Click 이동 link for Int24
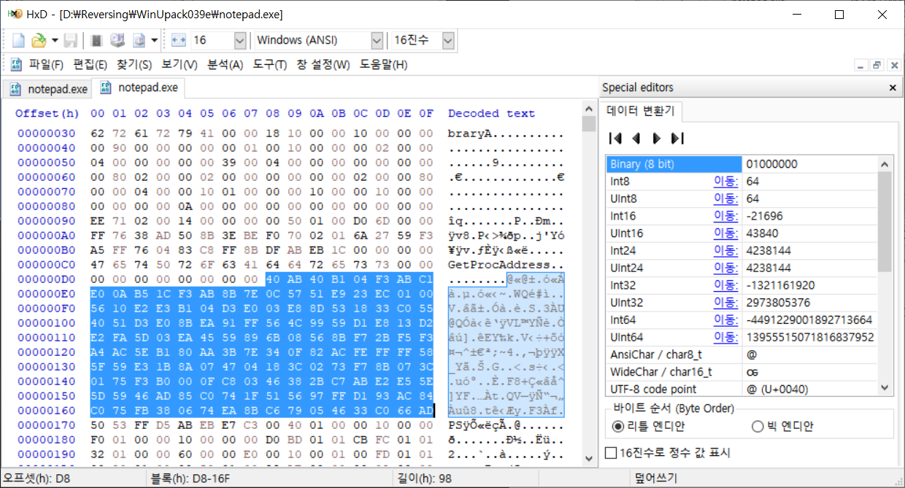 click(725, 250)
